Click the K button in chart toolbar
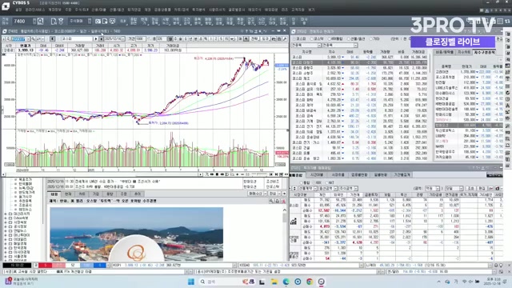This screenshot has width=512, height=288. point(52,39)
